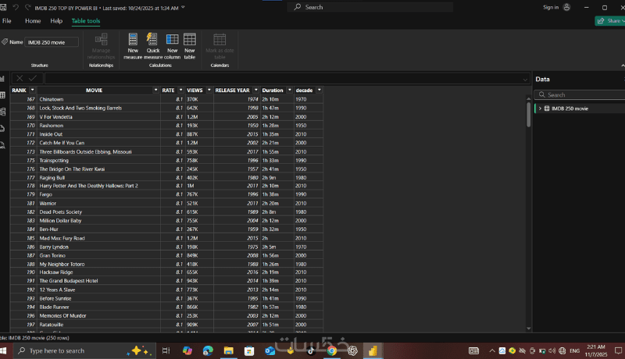
Task: Open the RANK column filter dropdown
Action: [32, 91]
